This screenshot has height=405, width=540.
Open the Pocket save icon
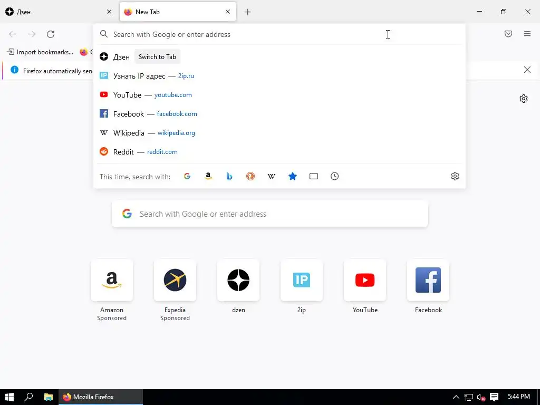pos(508,34)
